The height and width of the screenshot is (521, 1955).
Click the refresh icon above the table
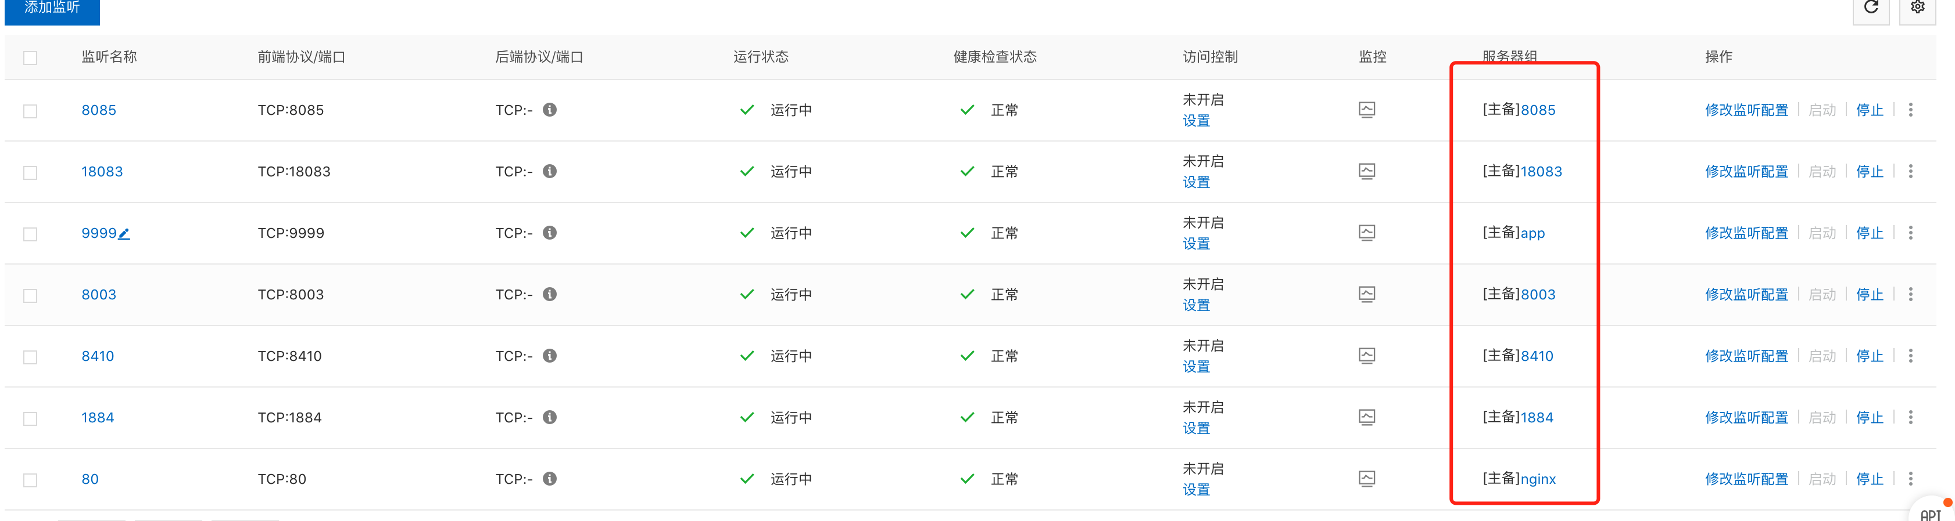click(1871, 8)
